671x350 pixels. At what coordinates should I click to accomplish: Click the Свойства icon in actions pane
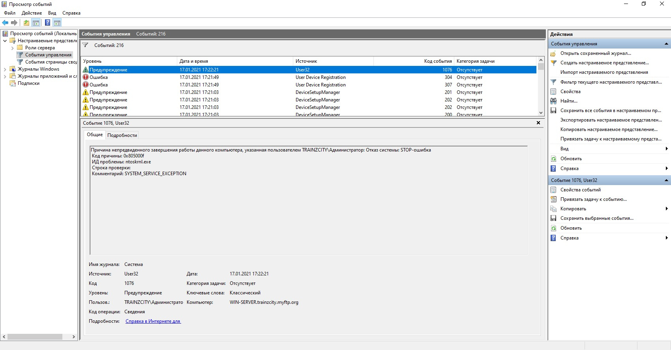[x=553, y=92]
